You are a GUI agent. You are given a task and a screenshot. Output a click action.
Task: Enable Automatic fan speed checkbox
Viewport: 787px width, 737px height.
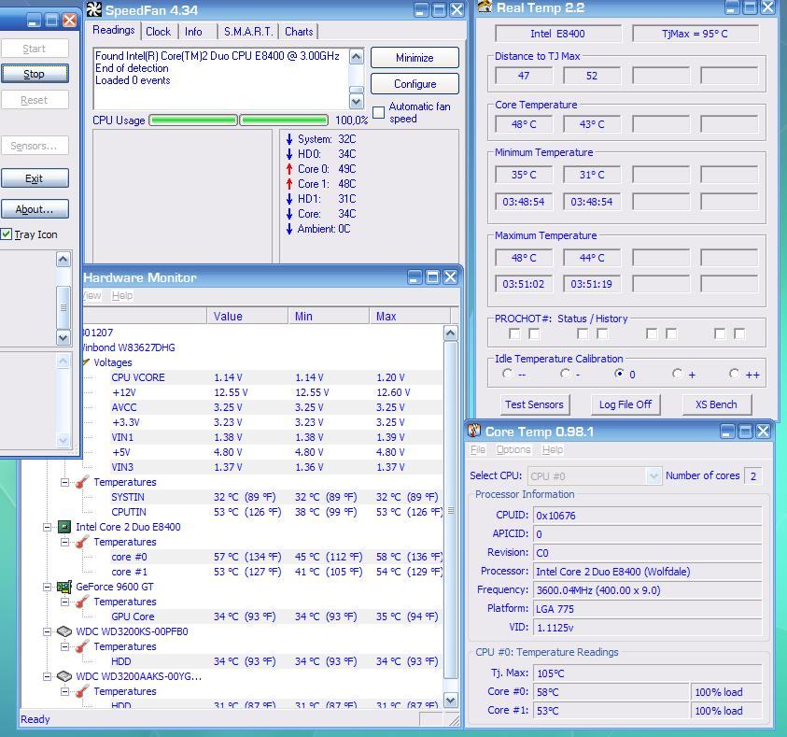(x=379, y=112)
